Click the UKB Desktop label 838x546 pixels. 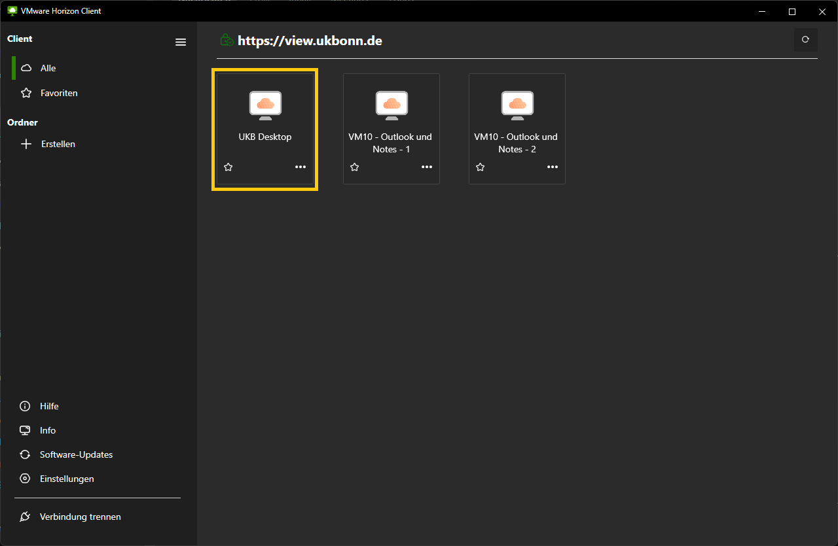coord(265,137)
